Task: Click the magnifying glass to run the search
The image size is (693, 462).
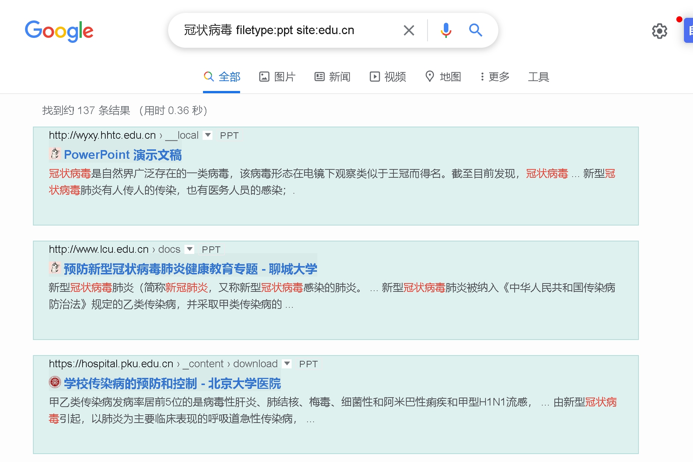Action: [475, 30]
